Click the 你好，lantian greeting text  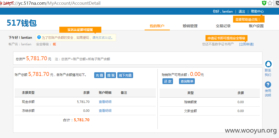(223, 11)
